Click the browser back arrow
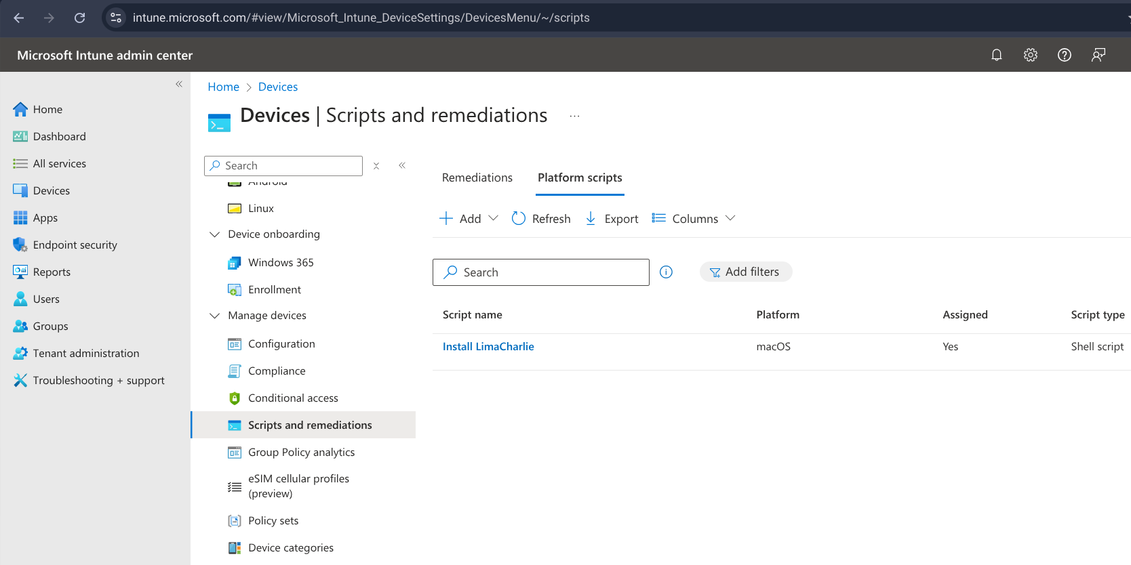The width and height of the screenshot is (1131, 565). (x=19, y=18)
